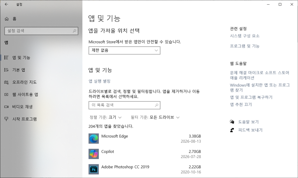Open the 프로그램 및 기능 link

tap(244, 46)
